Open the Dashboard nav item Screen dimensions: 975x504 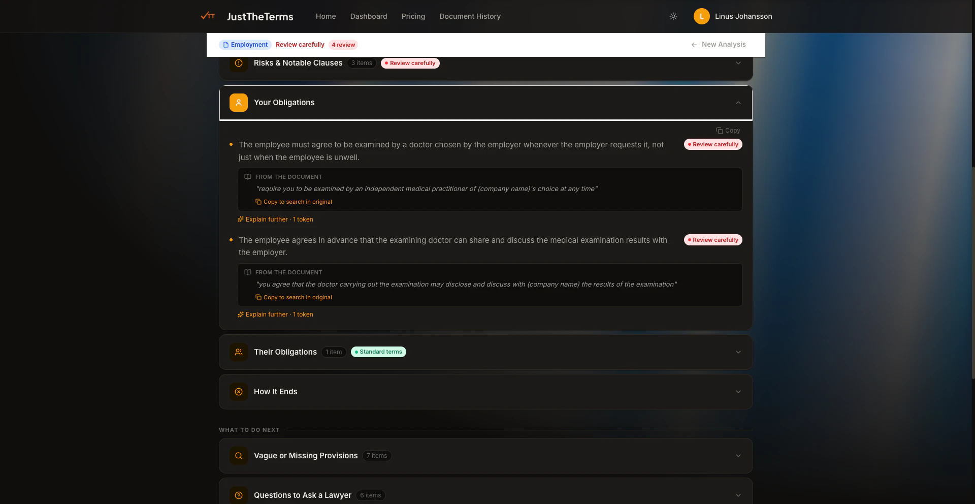[369, 16]
